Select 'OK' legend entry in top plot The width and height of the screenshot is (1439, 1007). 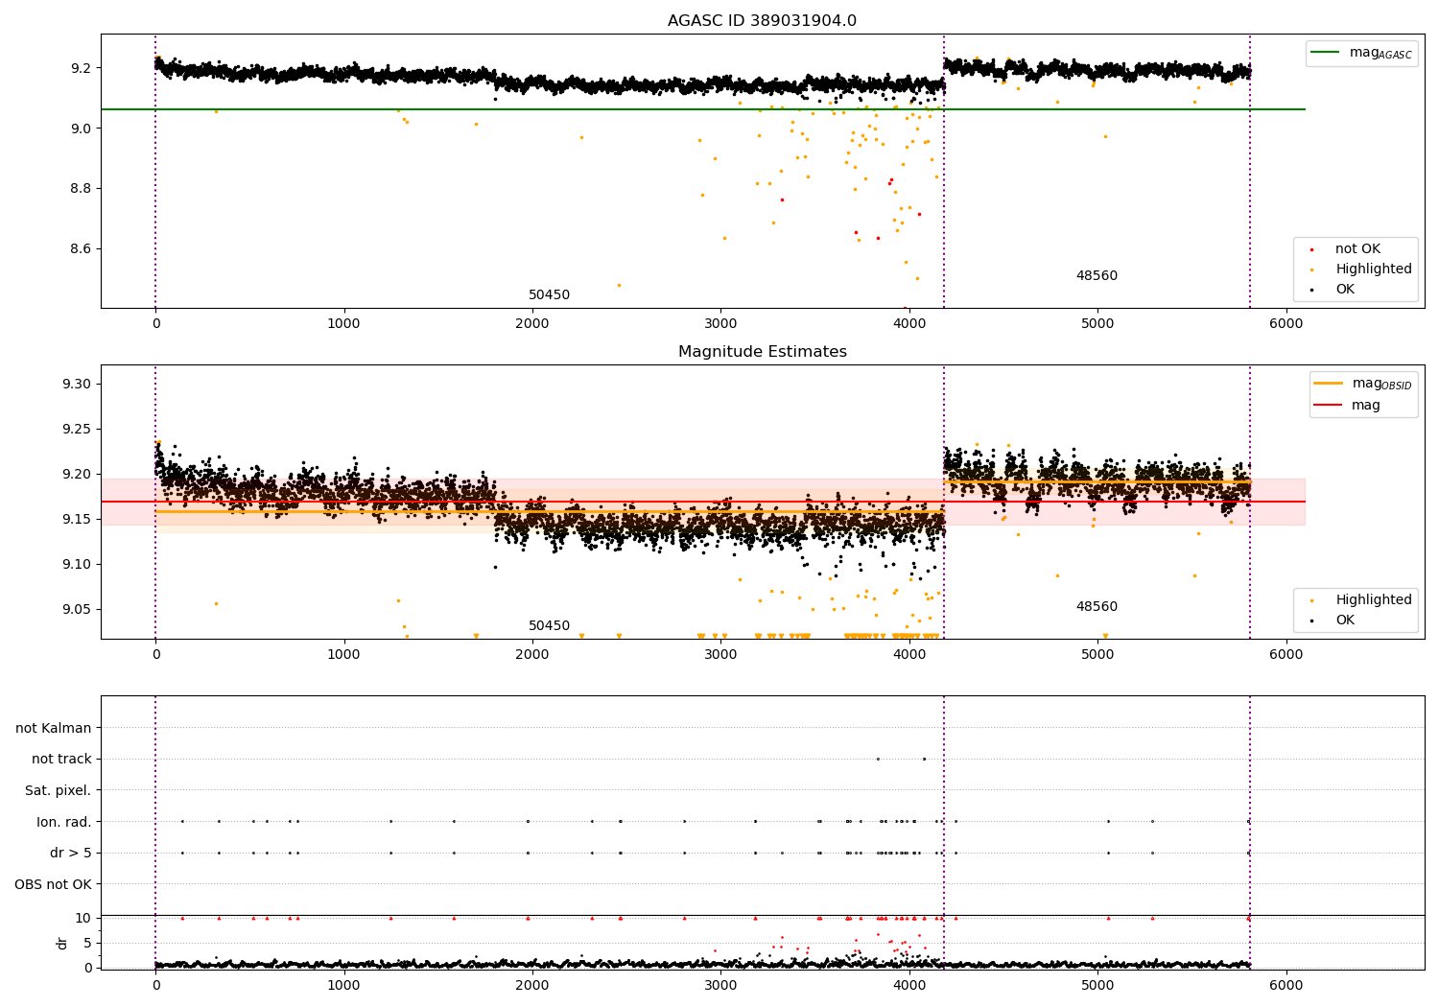coord(1345,290)
